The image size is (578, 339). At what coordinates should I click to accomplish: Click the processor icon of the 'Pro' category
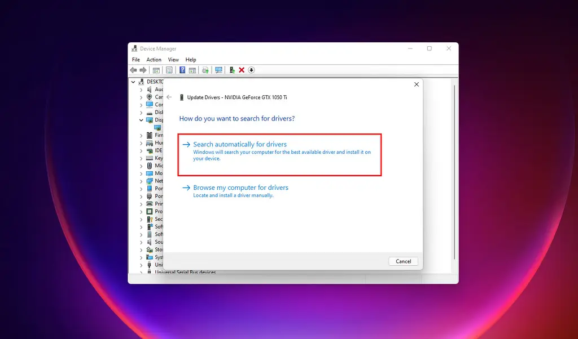149,211
